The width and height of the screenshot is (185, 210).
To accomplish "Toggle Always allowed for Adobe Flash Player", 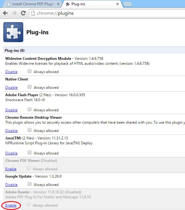I will pyautogui.click(x=30, y=109).
